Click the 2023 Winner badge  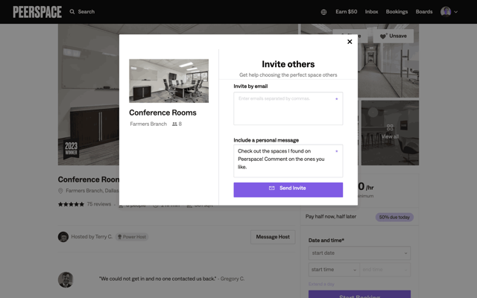tap(71, 148)
